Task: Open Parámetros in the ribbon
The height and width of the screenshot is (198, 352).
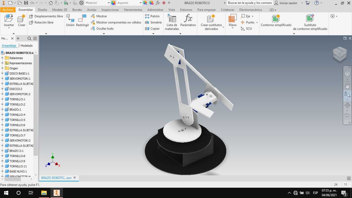Action: (188, 20)
